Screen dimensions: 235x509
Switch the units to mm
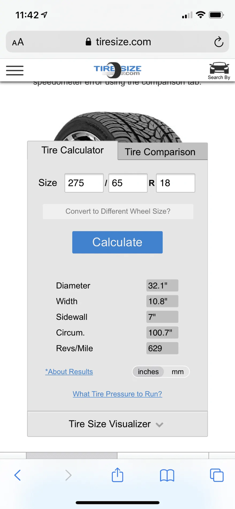pyautogui.click(x=177, y=372)
